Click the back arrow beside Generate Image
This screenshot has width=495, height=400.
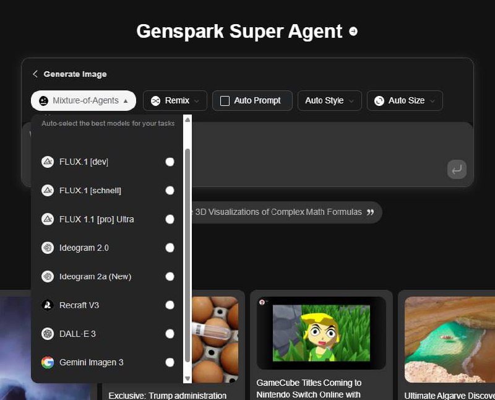click(35, 74)
